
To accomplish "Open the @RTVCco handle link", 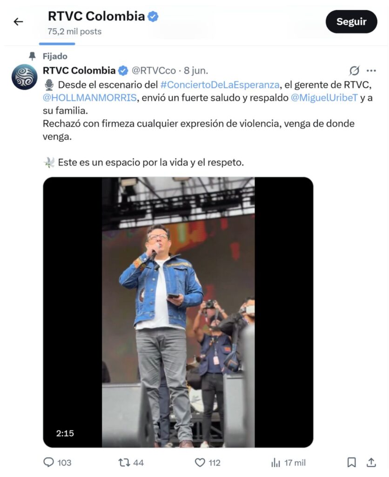I will coord(154,71).
